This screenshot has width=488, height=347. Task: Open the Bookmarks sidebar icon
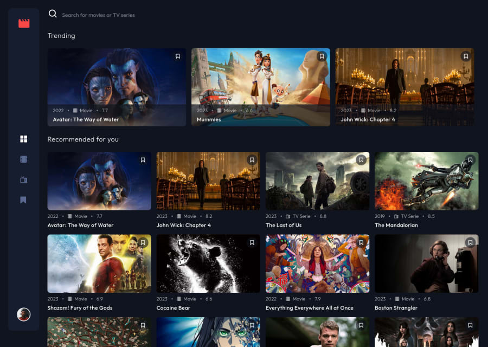click(x=23, y=200)
